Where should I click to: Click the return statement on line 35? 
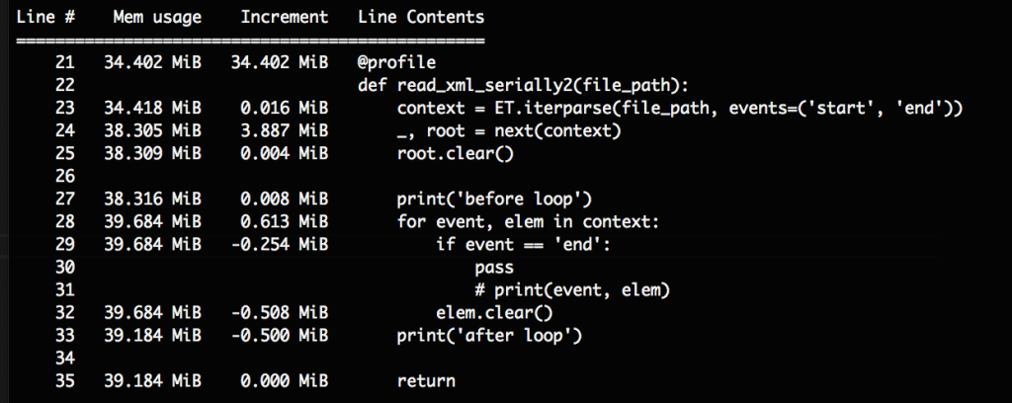pos(426,381)
